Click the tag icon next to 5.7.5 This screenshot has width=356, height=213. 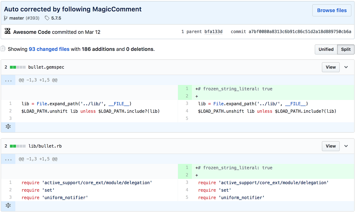(47, 18)
